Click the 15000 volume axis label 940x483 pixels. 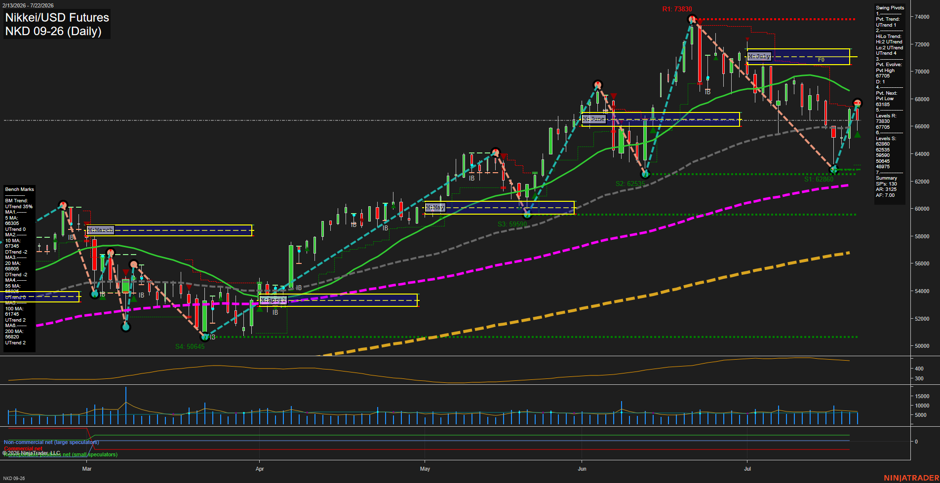pyautogui.click(x=922, y=396)
